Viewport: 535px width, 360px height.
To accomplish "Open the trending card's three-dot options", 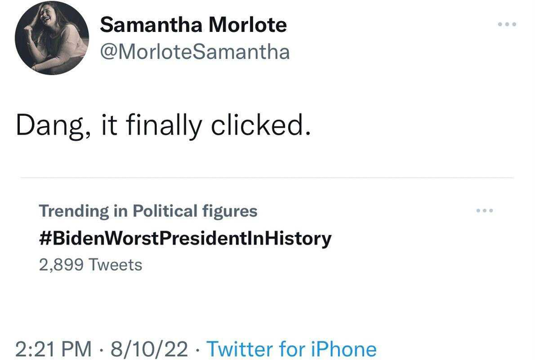I will pyautogui.click(x=485, y=211).
